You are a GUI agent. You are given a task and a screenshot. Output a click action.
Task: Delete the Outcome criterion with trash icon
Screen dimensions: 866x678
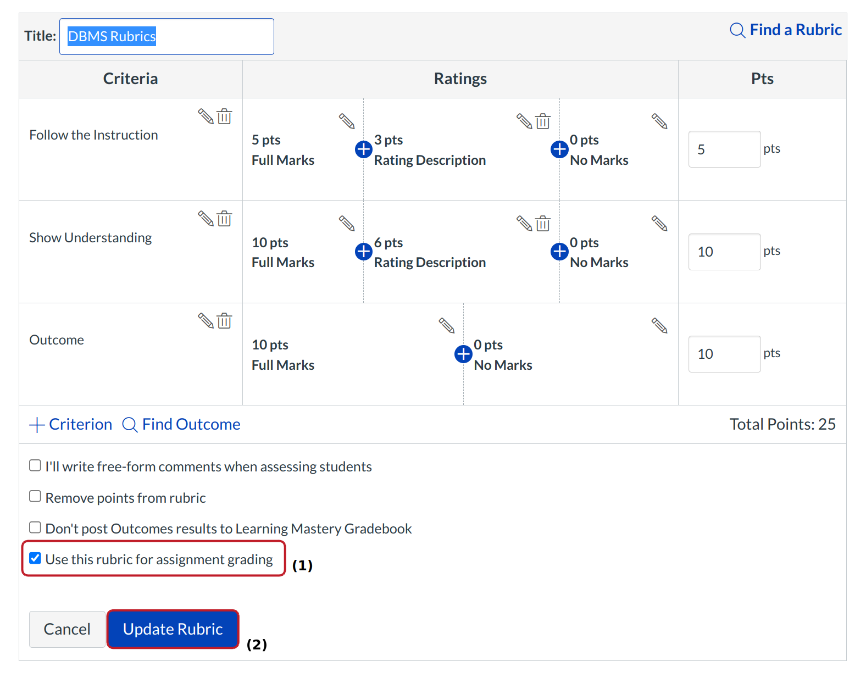point(224,321)
